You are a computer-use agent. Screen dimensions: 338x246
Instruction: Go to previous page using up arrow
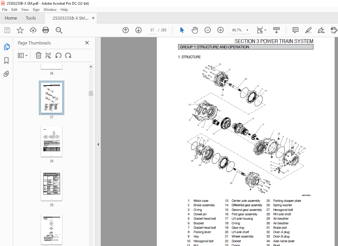[126, 30]
